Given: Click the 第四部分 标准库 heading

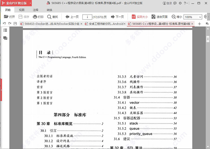Looking at the screenshot, I should point(70,115).
